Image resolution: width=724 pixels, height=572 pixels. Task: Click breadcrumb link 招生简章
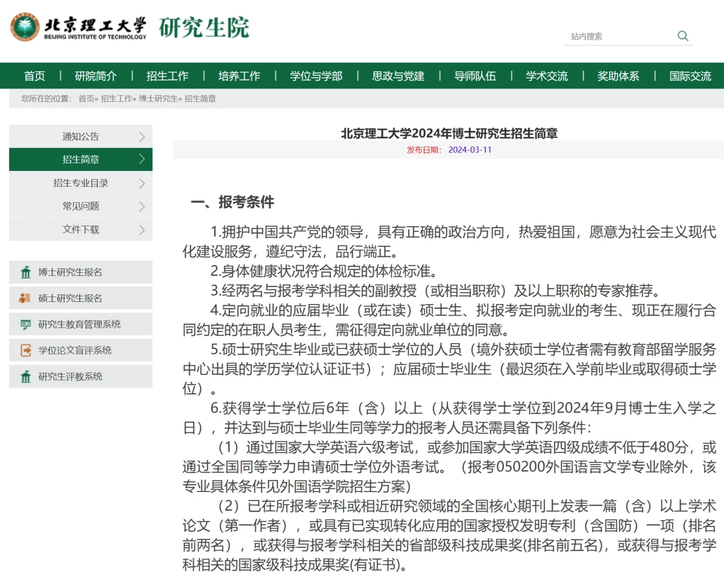200,99
